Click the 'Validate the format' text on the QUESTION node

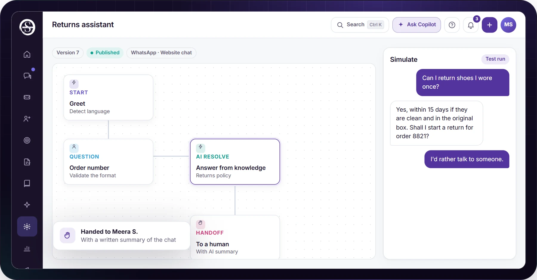coord(93,176)
